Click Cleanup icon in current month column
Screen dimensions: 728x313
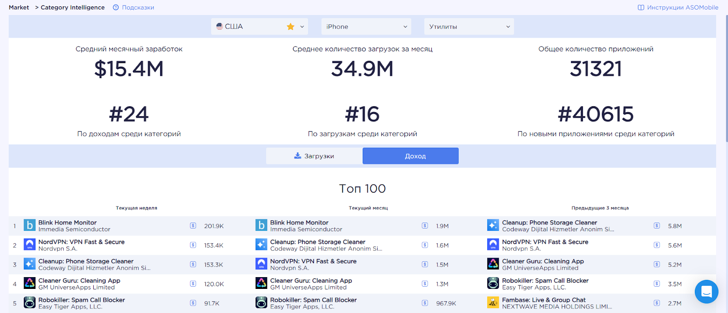tap(261, 245)
